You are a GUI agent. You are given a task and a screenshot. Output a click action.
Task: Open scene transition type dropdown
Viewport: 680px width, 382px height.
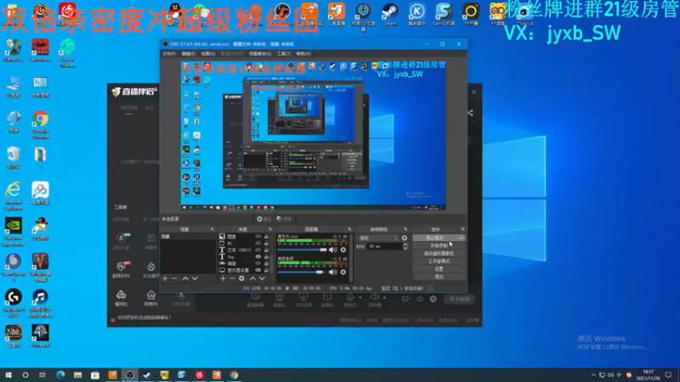click(x=377, y=239)
